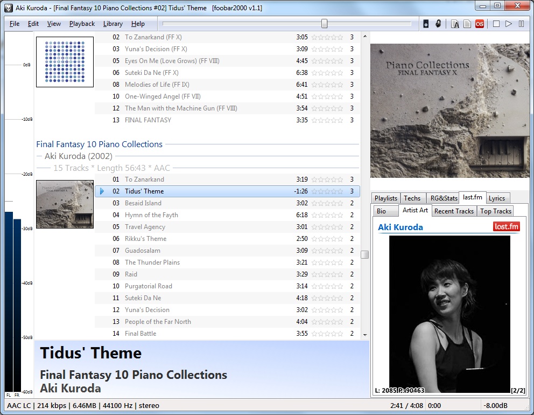Select track 01 To Zanarkand with length 3:19
Image resolution: width=534 pixels, height=415 pixels.
pyautogui.click(x=227, y=179)
